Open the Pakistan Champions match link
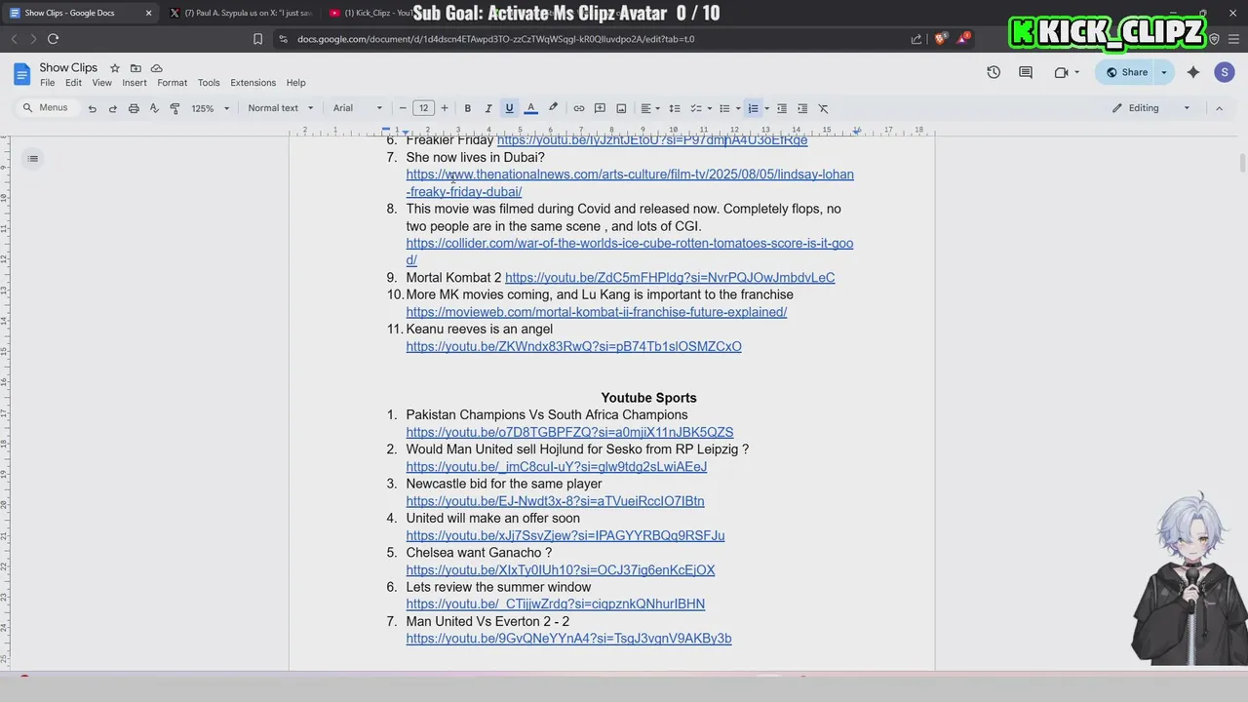Screen dimensions: 1248x702 (569, 433)
